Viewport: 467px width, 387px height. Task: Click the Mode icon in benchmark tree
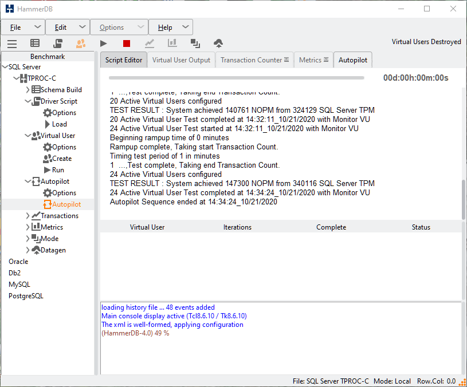[x=36, y=239]
